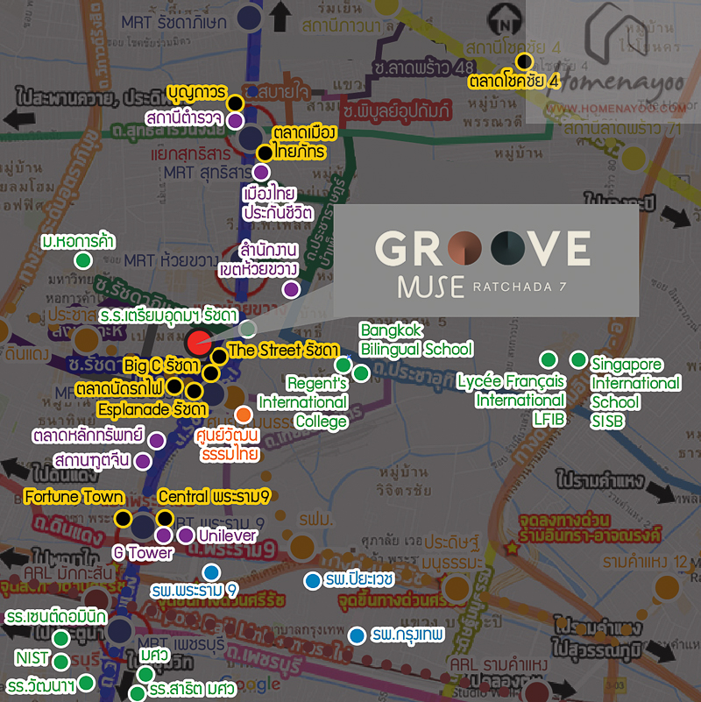
Task: Click the เมืองไทยประกันชีวิต label
Action: tap(277, 203)
